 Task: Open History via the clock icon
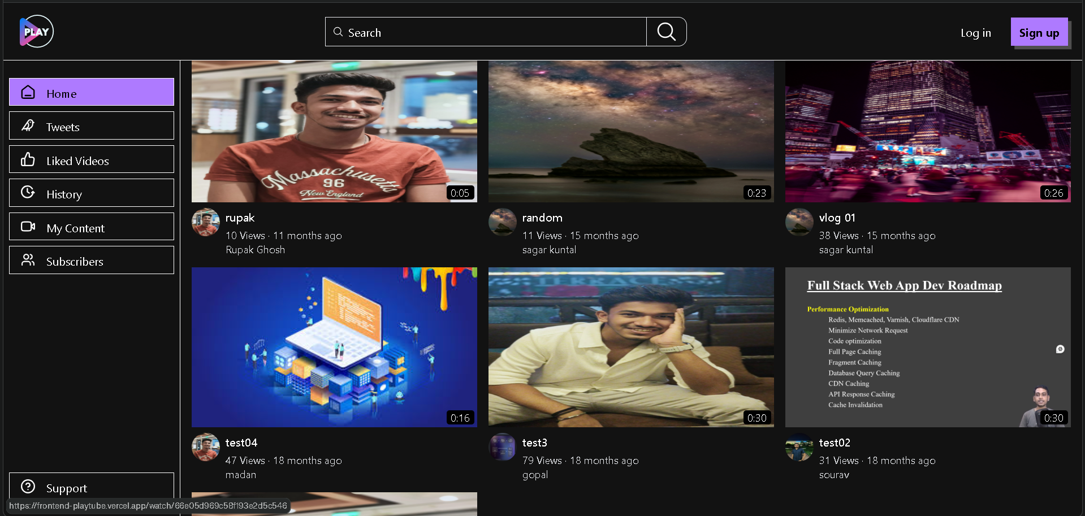[27, 193]
